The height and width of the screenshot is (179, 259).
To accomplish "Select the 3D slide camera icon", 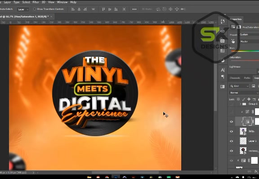I will click(x=177, y=9).
